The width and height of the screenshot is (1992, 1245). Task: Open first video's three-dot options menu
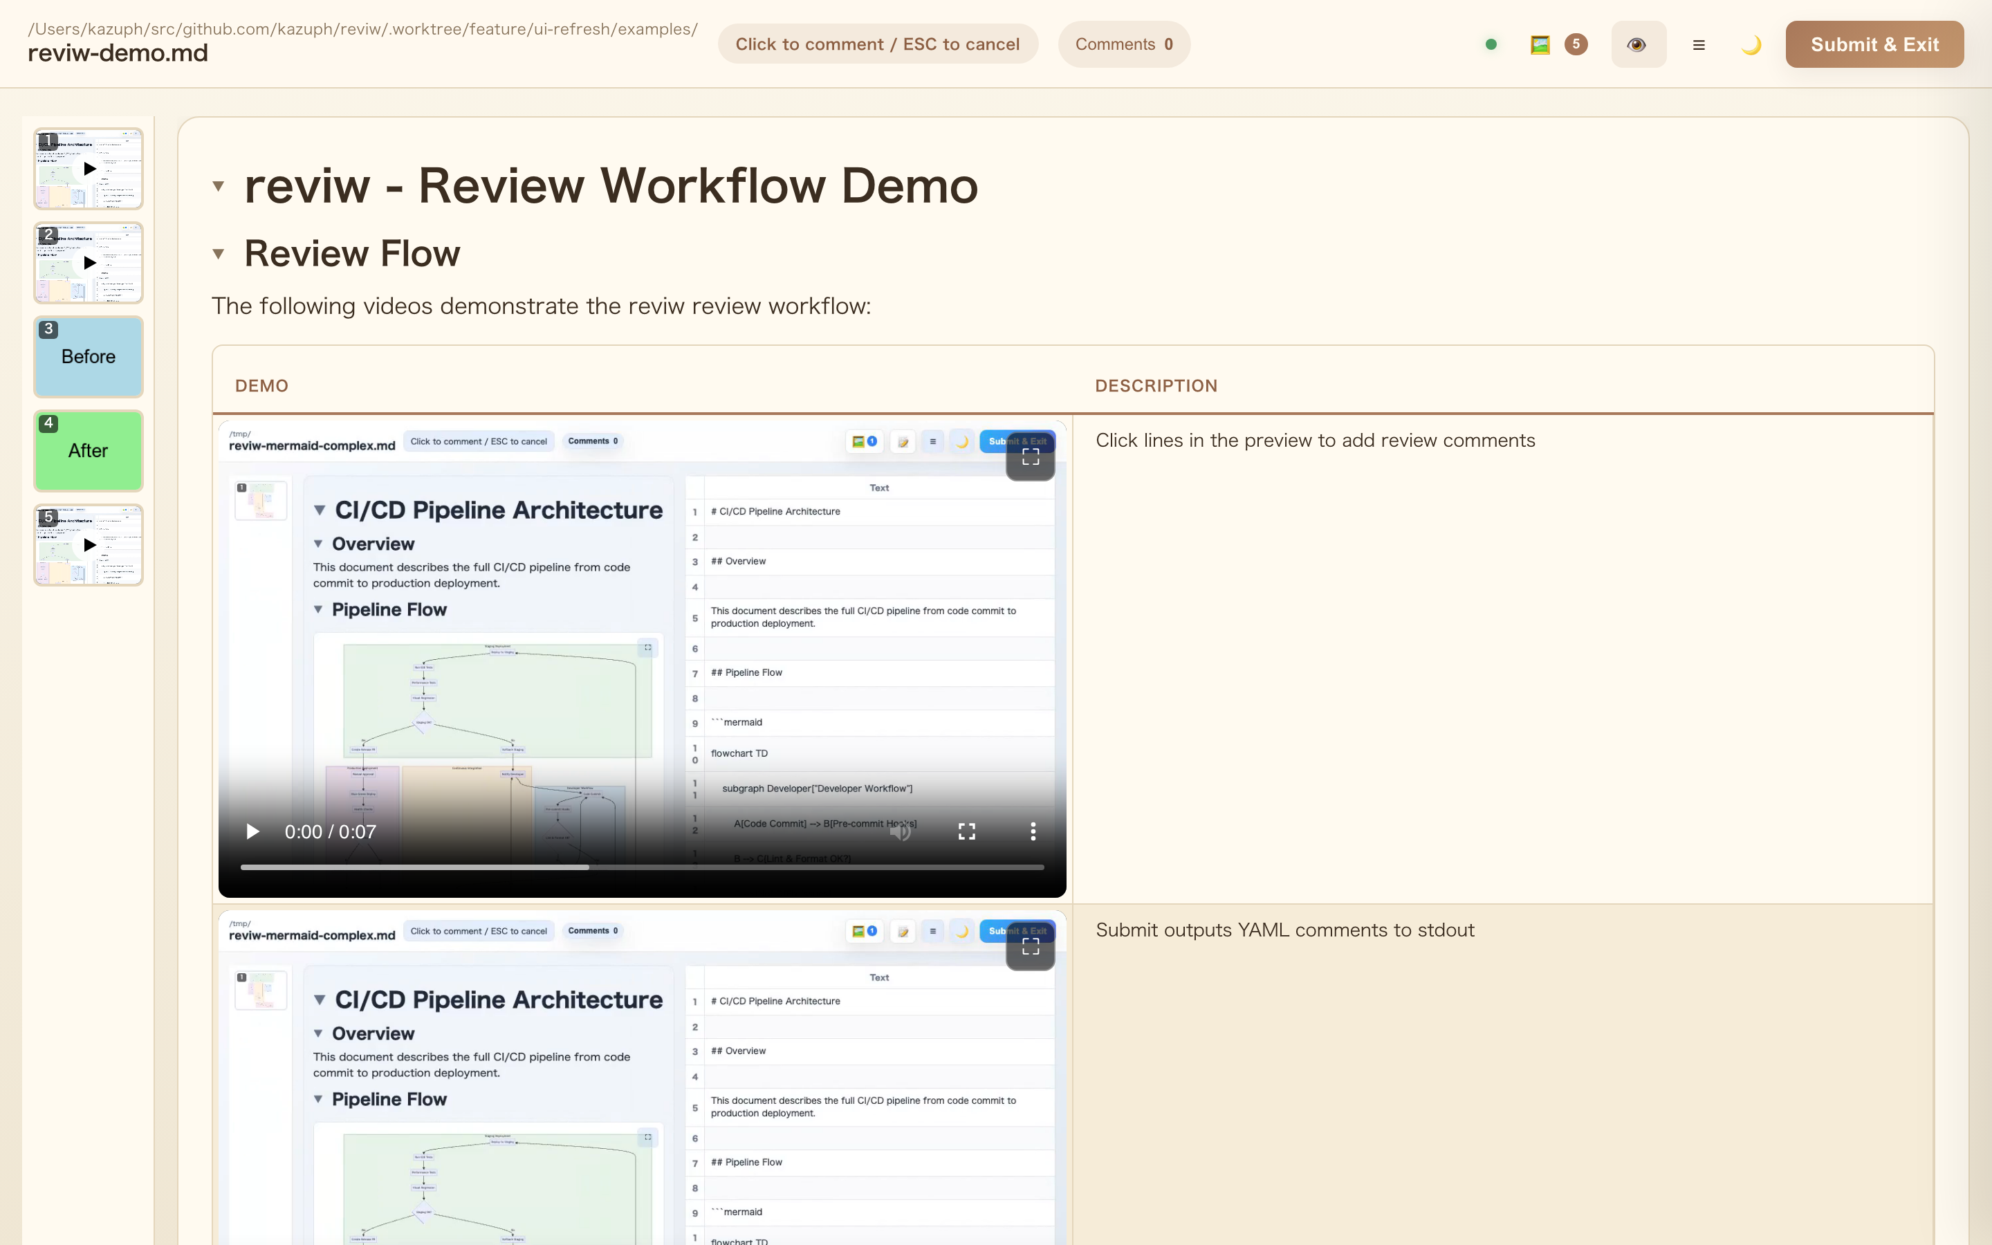coord(1033,831)
